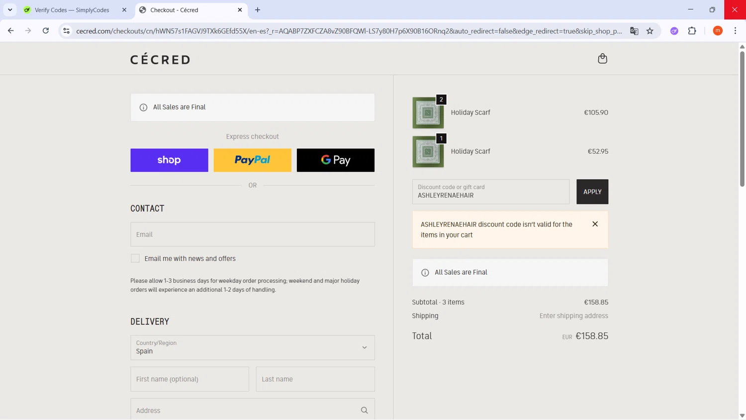Screen dimensions: 746x420
Task: Click the Express checkout label
Action: (x=252, y=136)
